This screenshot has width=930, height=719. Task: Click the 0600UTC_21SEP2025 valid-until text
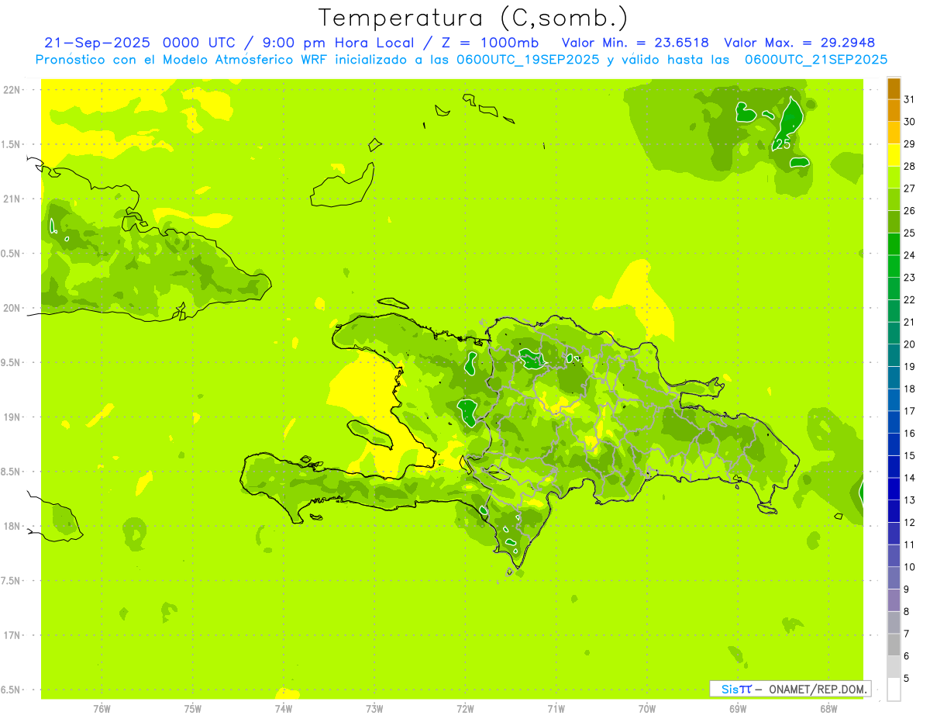pos(816,59)
